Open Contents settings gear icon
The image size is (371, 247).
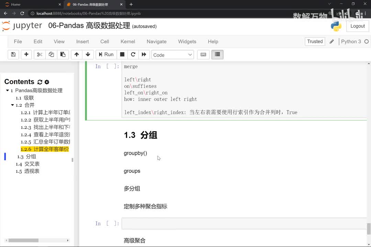coord(47,82)
